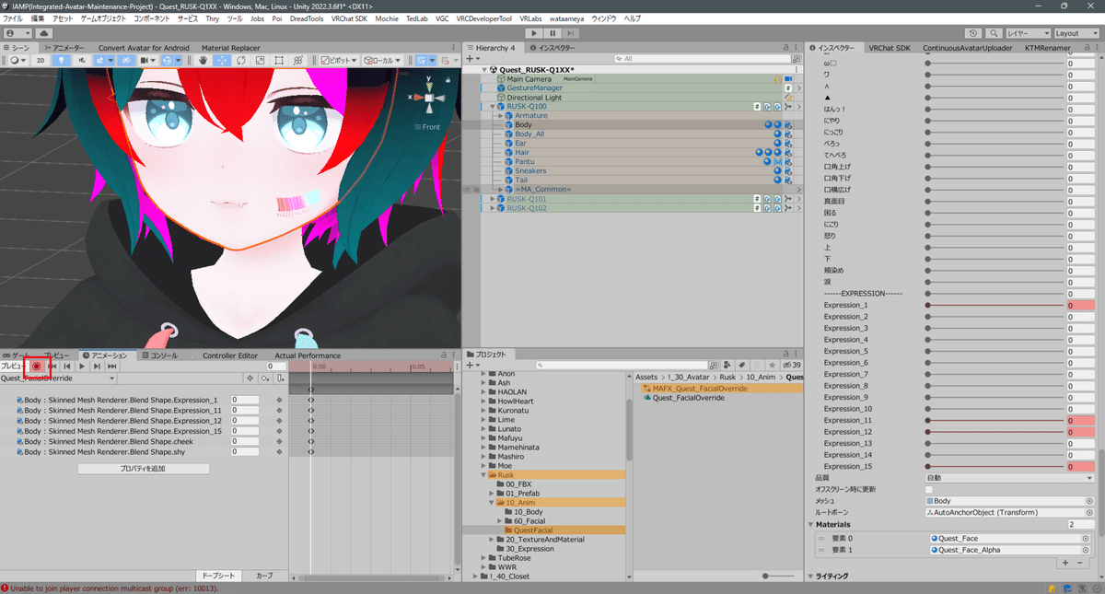Screen dimensions: 1105x594
Task: Click the filter by selection icon in Animation
Action: [250, 379]
